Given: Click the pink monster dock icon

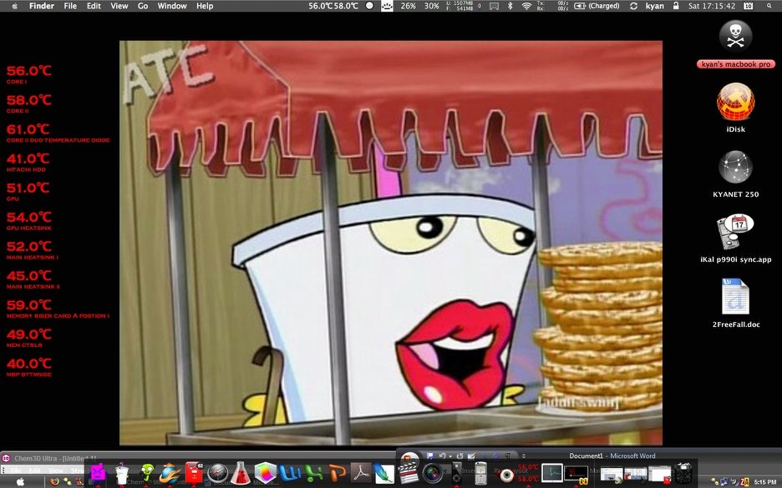Looking at the screenshot, I should point(98,473).
